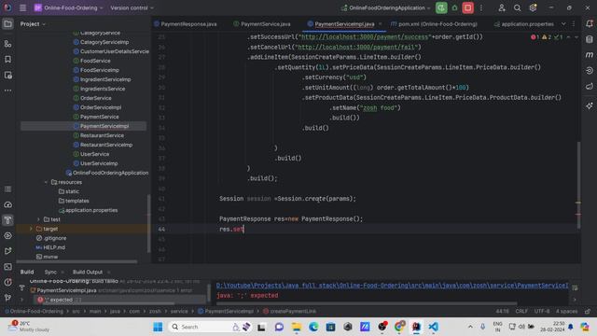Open the Online-Food-Ordering project dropdown
Viewport: 597px width, 336px height.
[x=68, y=7]
